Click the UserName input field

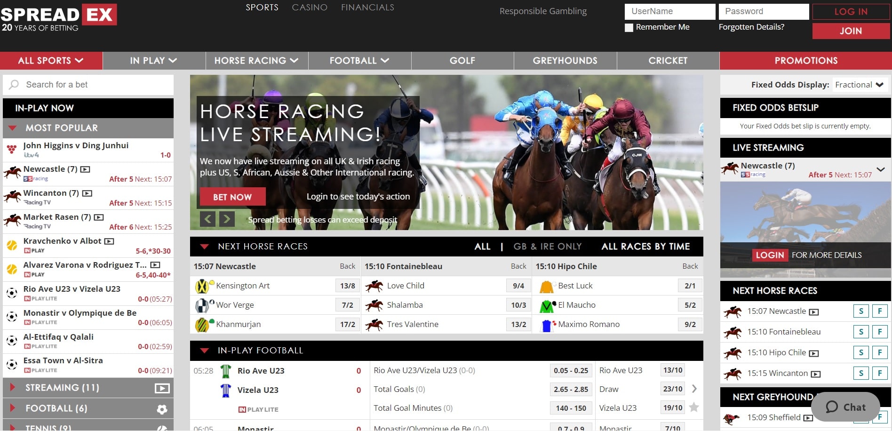tap(670, 12)
